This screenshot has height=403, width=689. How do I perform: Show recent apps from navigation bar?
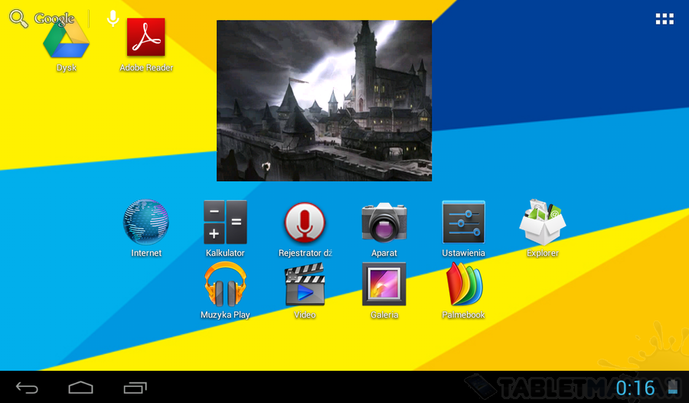pyautogui.click(x=135, y=388)
